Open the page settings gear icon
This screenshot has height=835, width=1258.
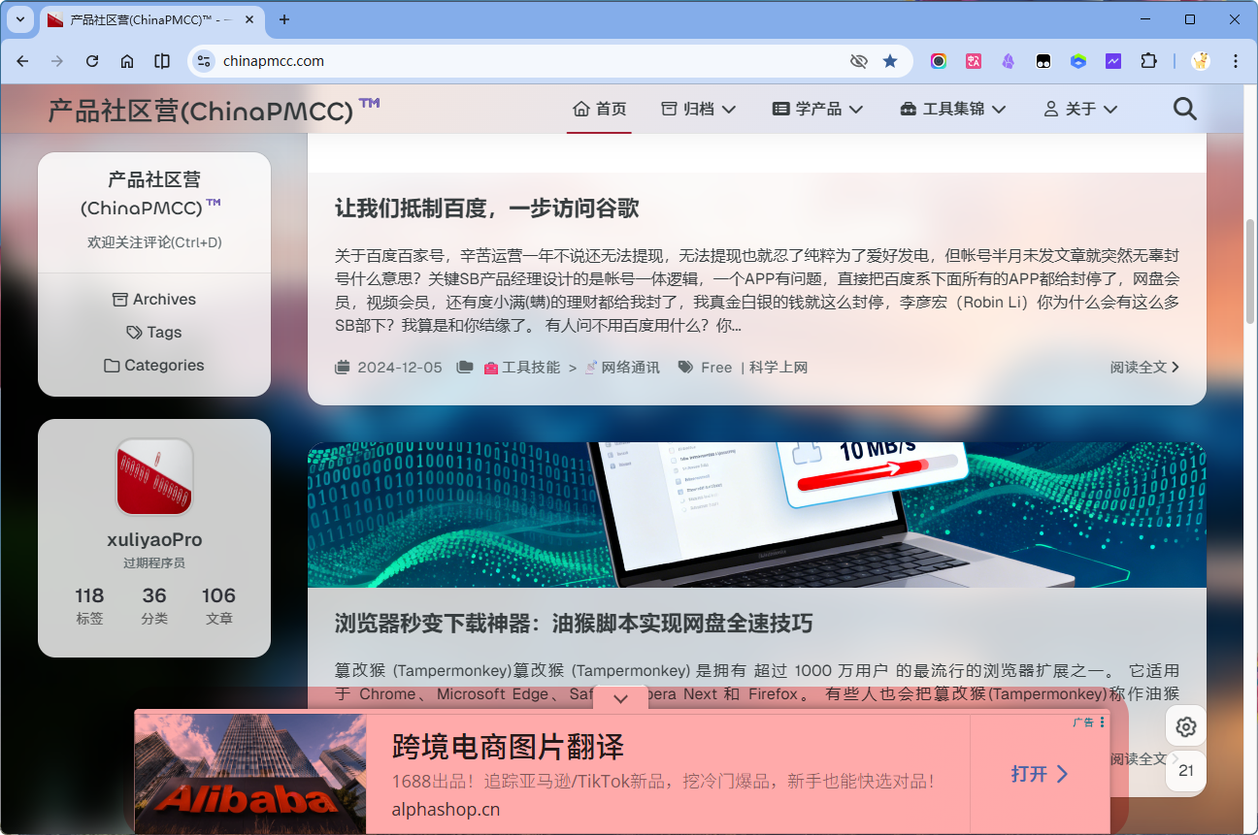[x=1185, y=727]
